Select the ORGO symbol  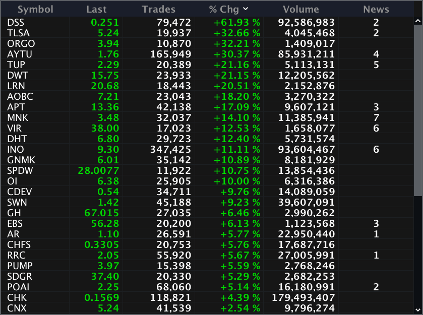[21, 43]
